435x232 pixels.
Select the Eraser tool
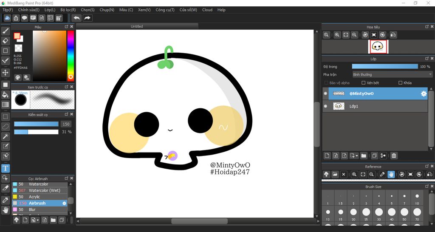click(6, 41)
